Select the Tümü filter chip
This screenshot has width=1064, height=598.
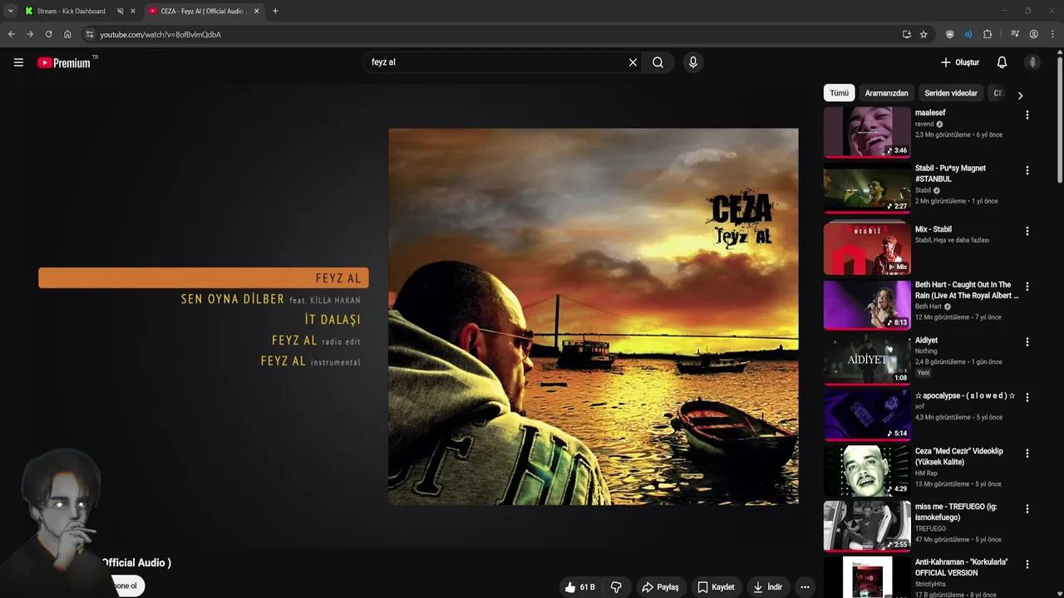coord(839,93)
